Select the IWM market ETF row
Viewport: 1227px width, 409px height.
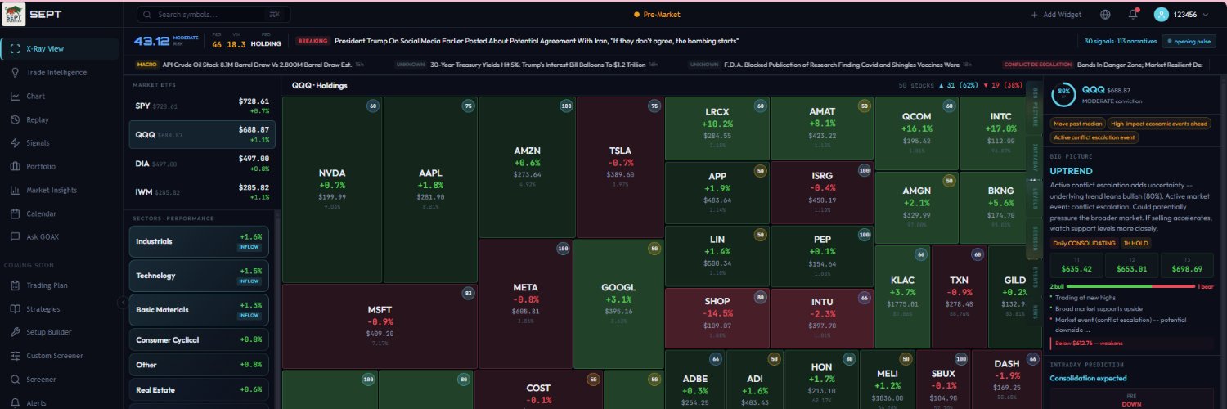coord(202,192)
